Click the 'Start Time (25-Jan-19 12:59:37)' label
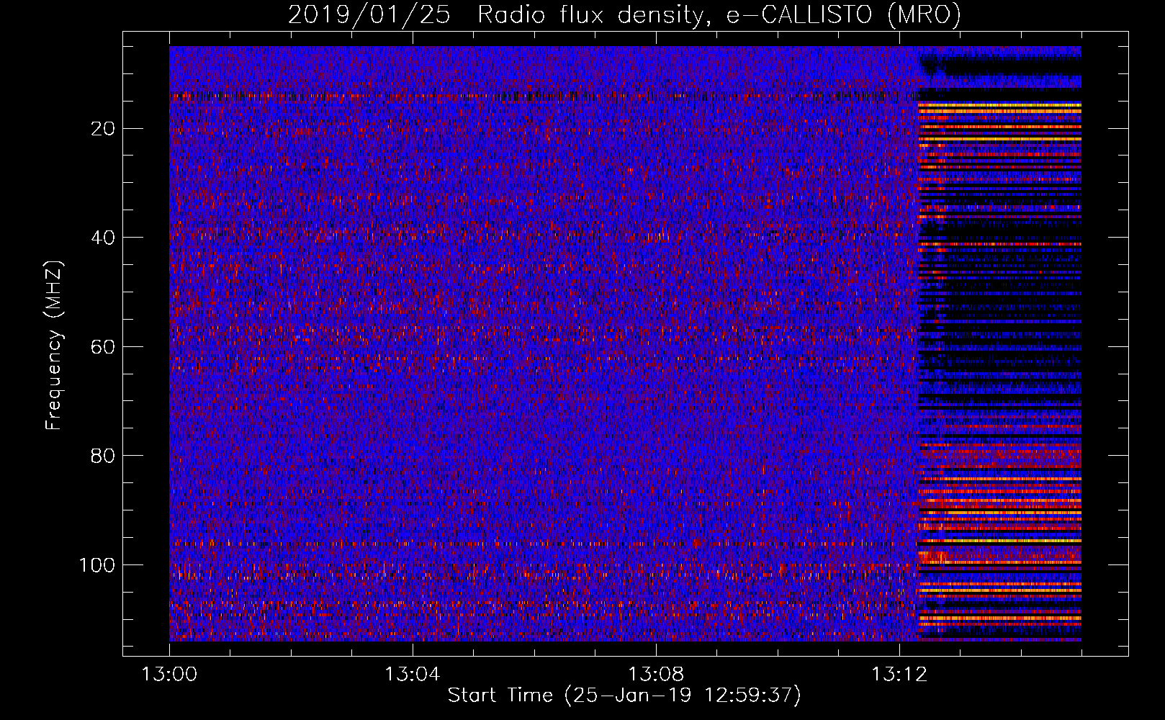 pos(624,696)
